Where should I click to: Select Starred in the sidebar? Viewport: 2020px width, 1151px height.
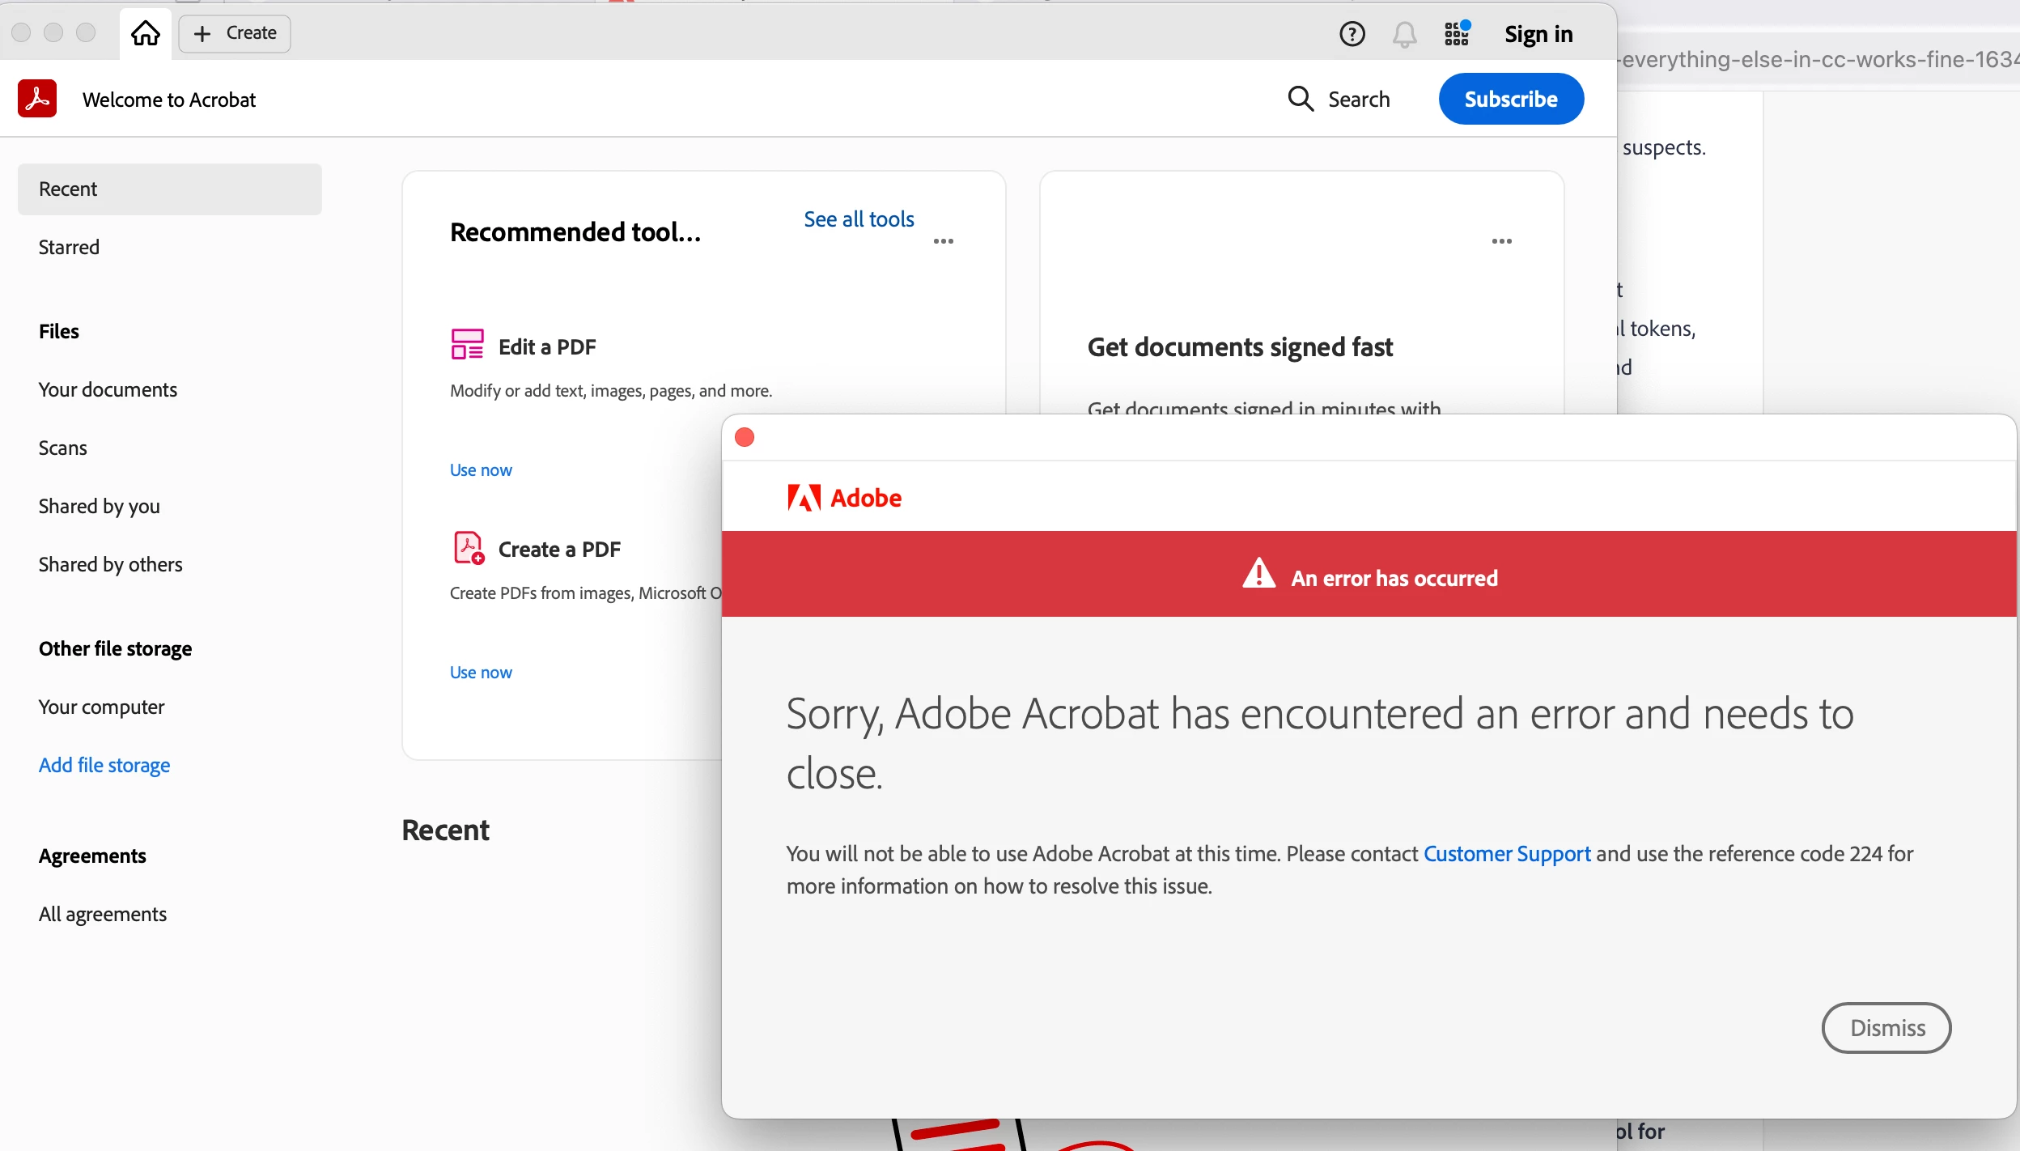(x=69, y=247)
